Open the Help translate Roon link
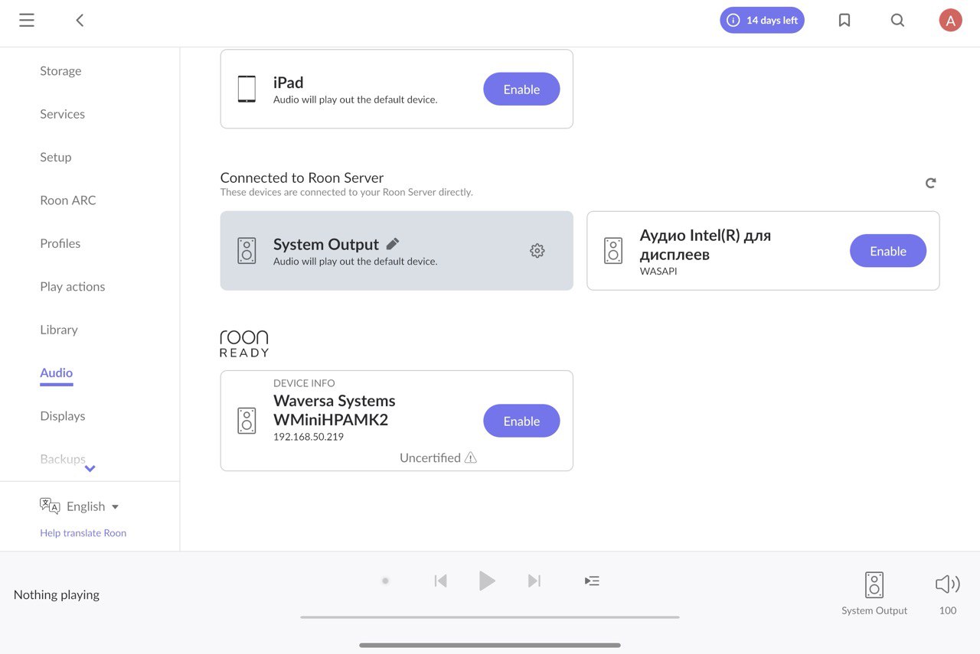Screen dimensions: 980x654 [x=83, y=533]
